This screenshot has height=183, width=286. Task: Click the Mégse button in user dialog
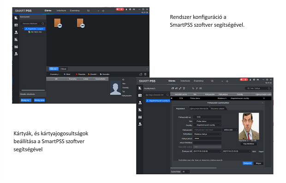pyautogui.click(x=258, y=163)
